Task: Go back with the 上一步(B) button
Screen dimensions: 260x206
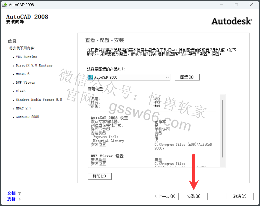Action: click(165, 196)
